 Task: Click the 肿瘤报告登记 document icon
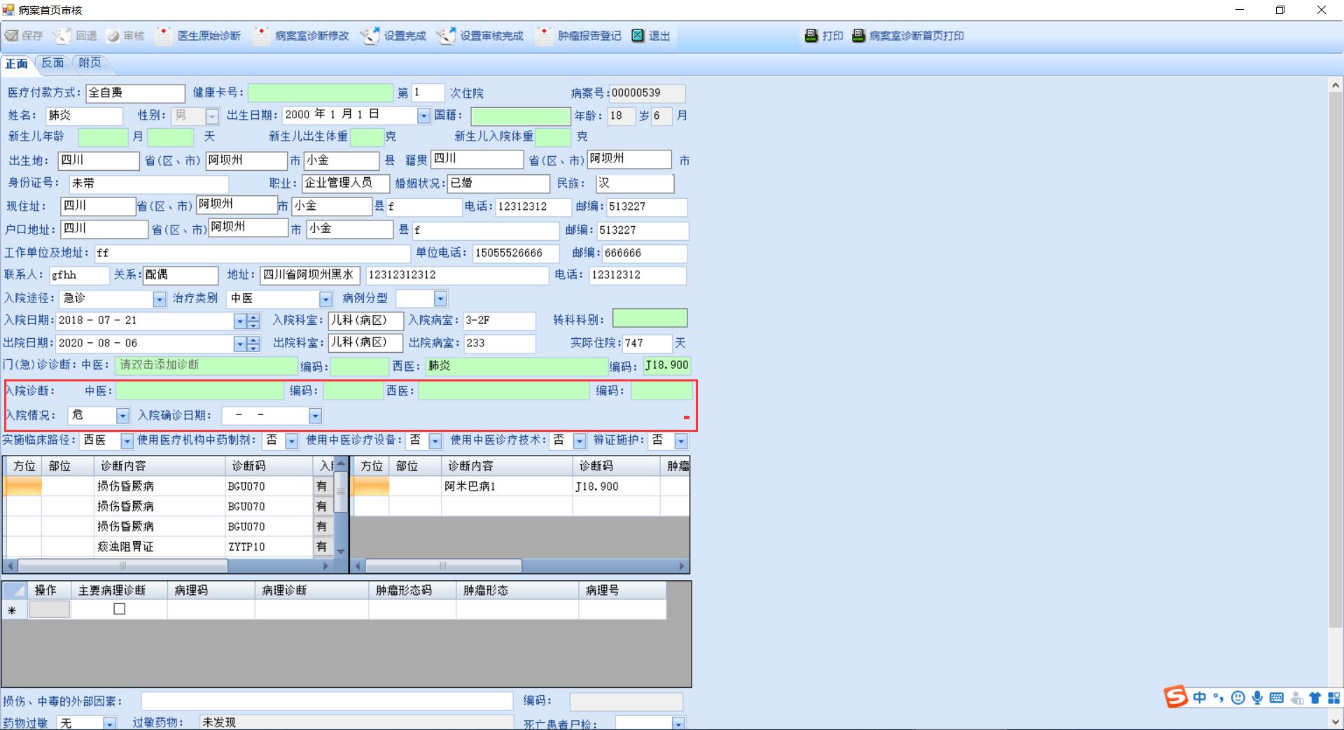tap(544, 36)
